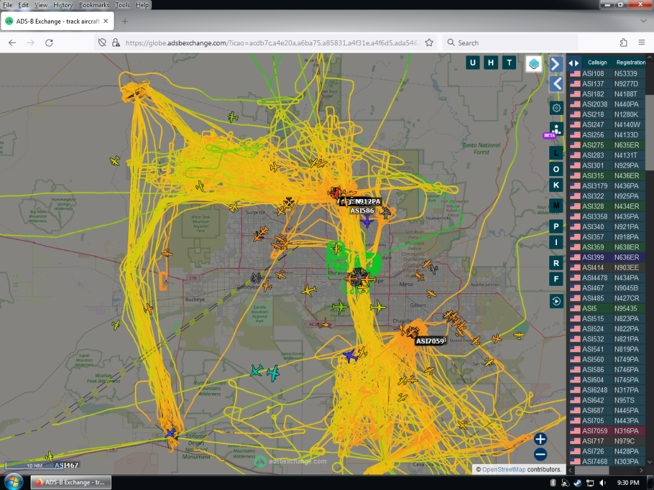Open the Help menu
The height and width of the screenshot is (490, 654).
click(x=142, y=5)
